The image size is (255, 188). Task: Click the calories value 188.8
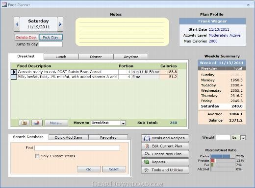(x=168, y=72)
